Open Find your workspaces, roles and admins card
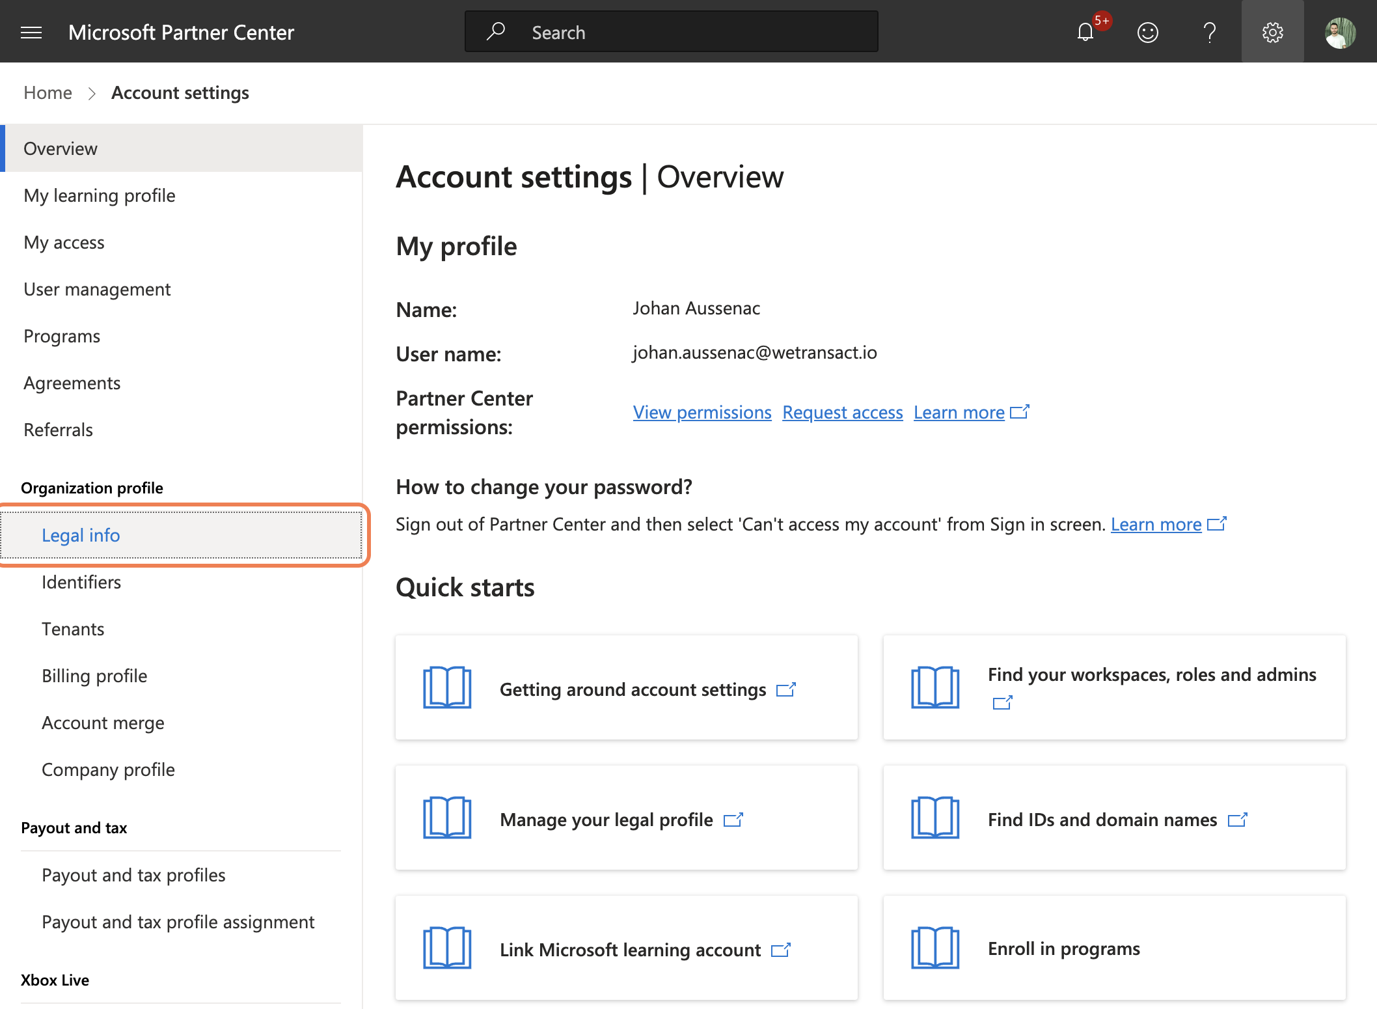The width and height of the screenshot is (1377, 1009). point(1114,687)
